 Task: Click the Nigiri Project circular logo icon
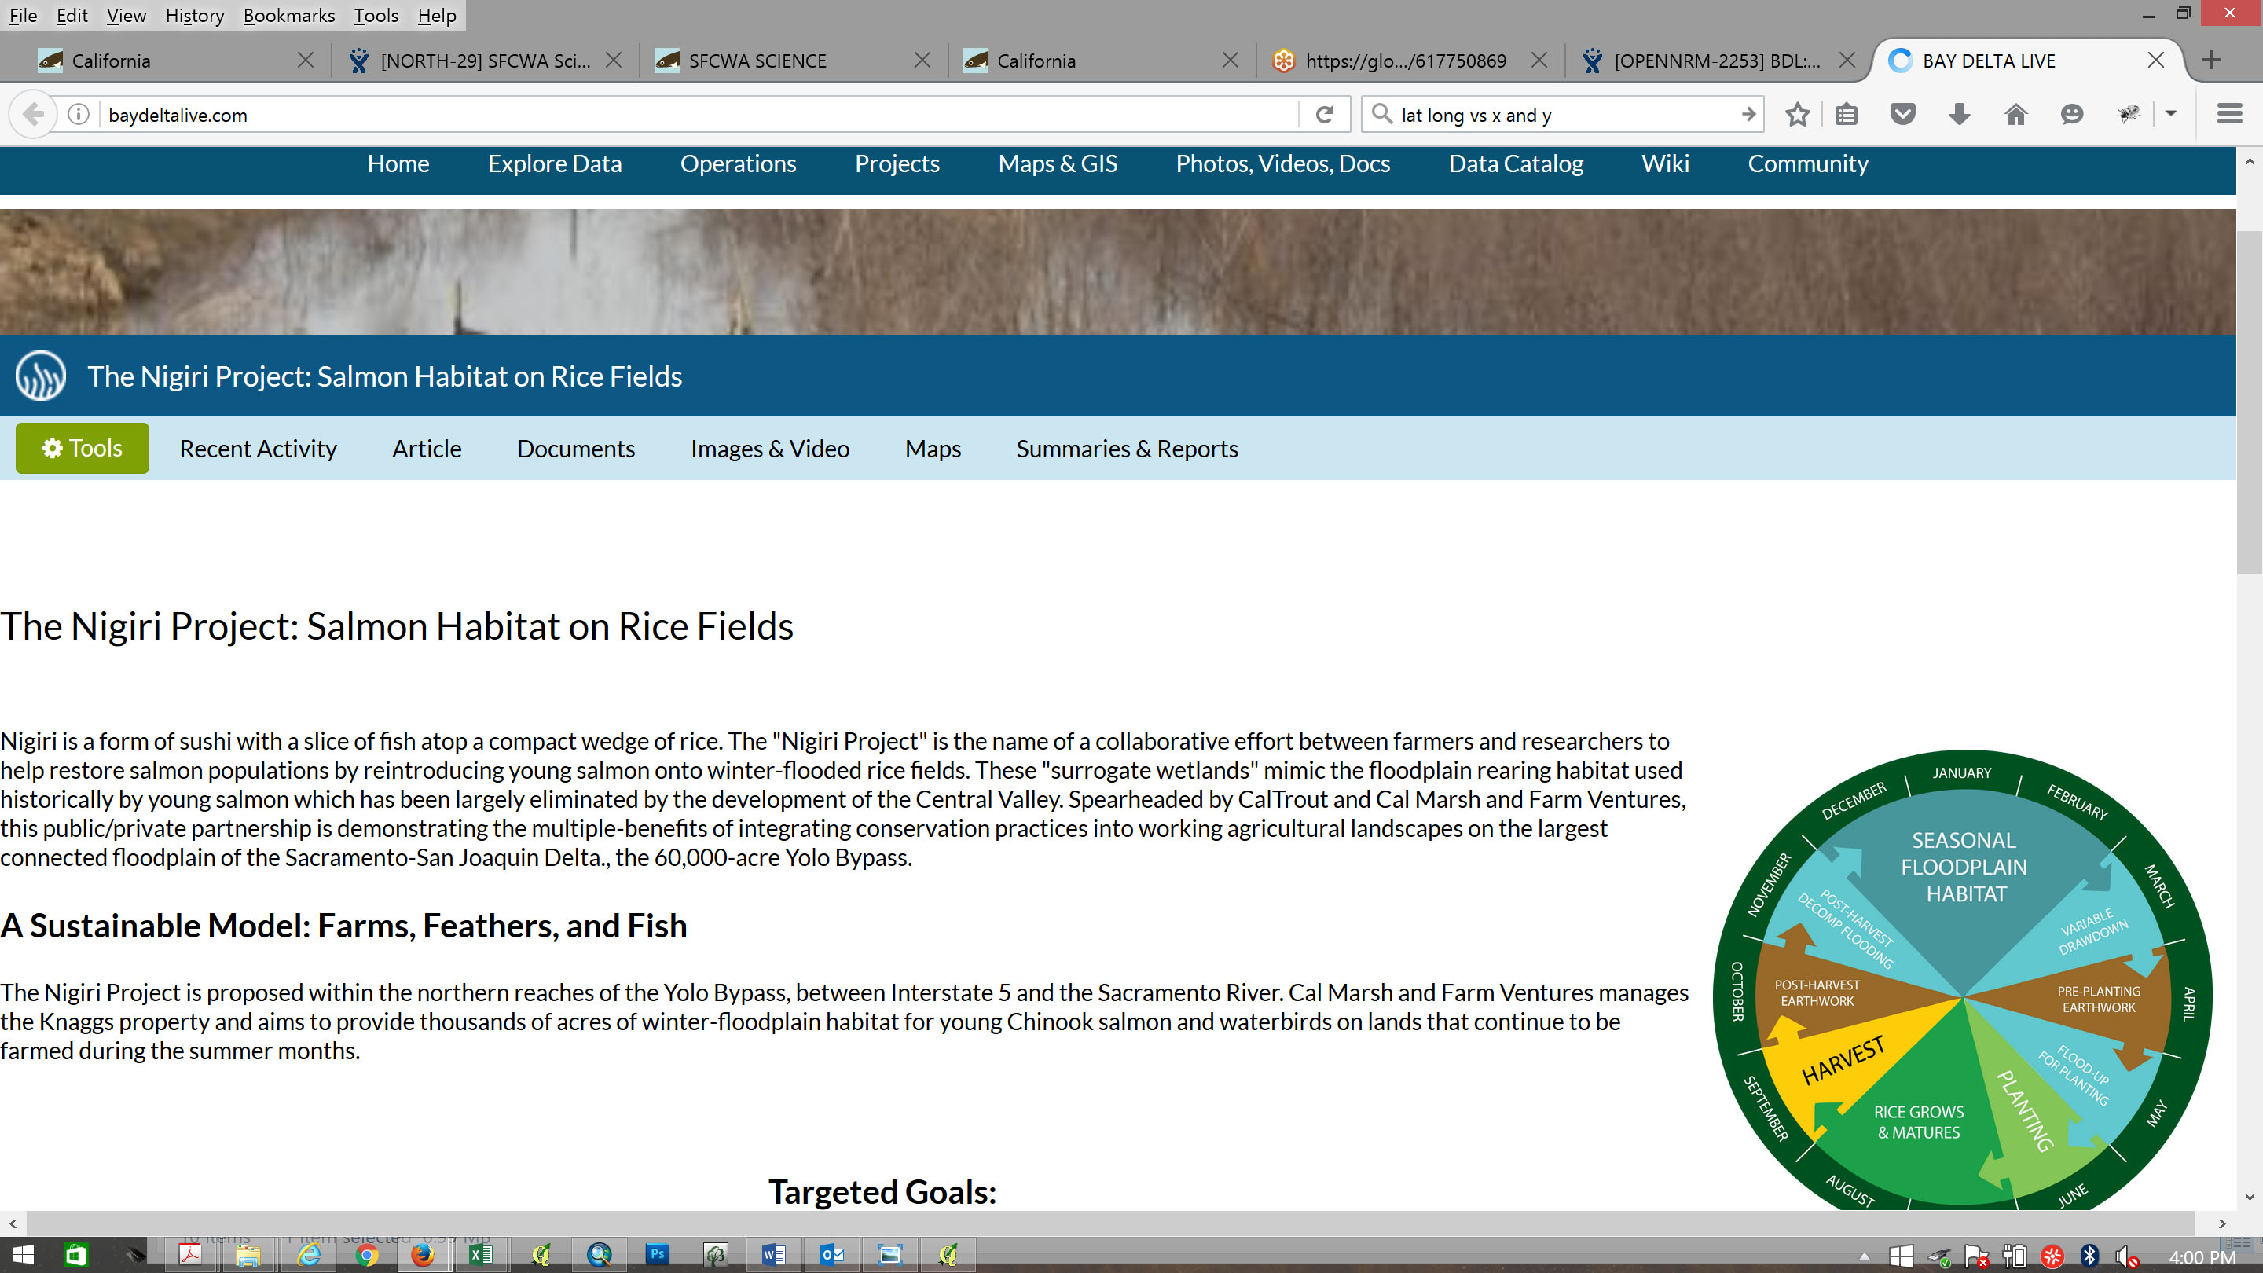click(x=40, y=376)
